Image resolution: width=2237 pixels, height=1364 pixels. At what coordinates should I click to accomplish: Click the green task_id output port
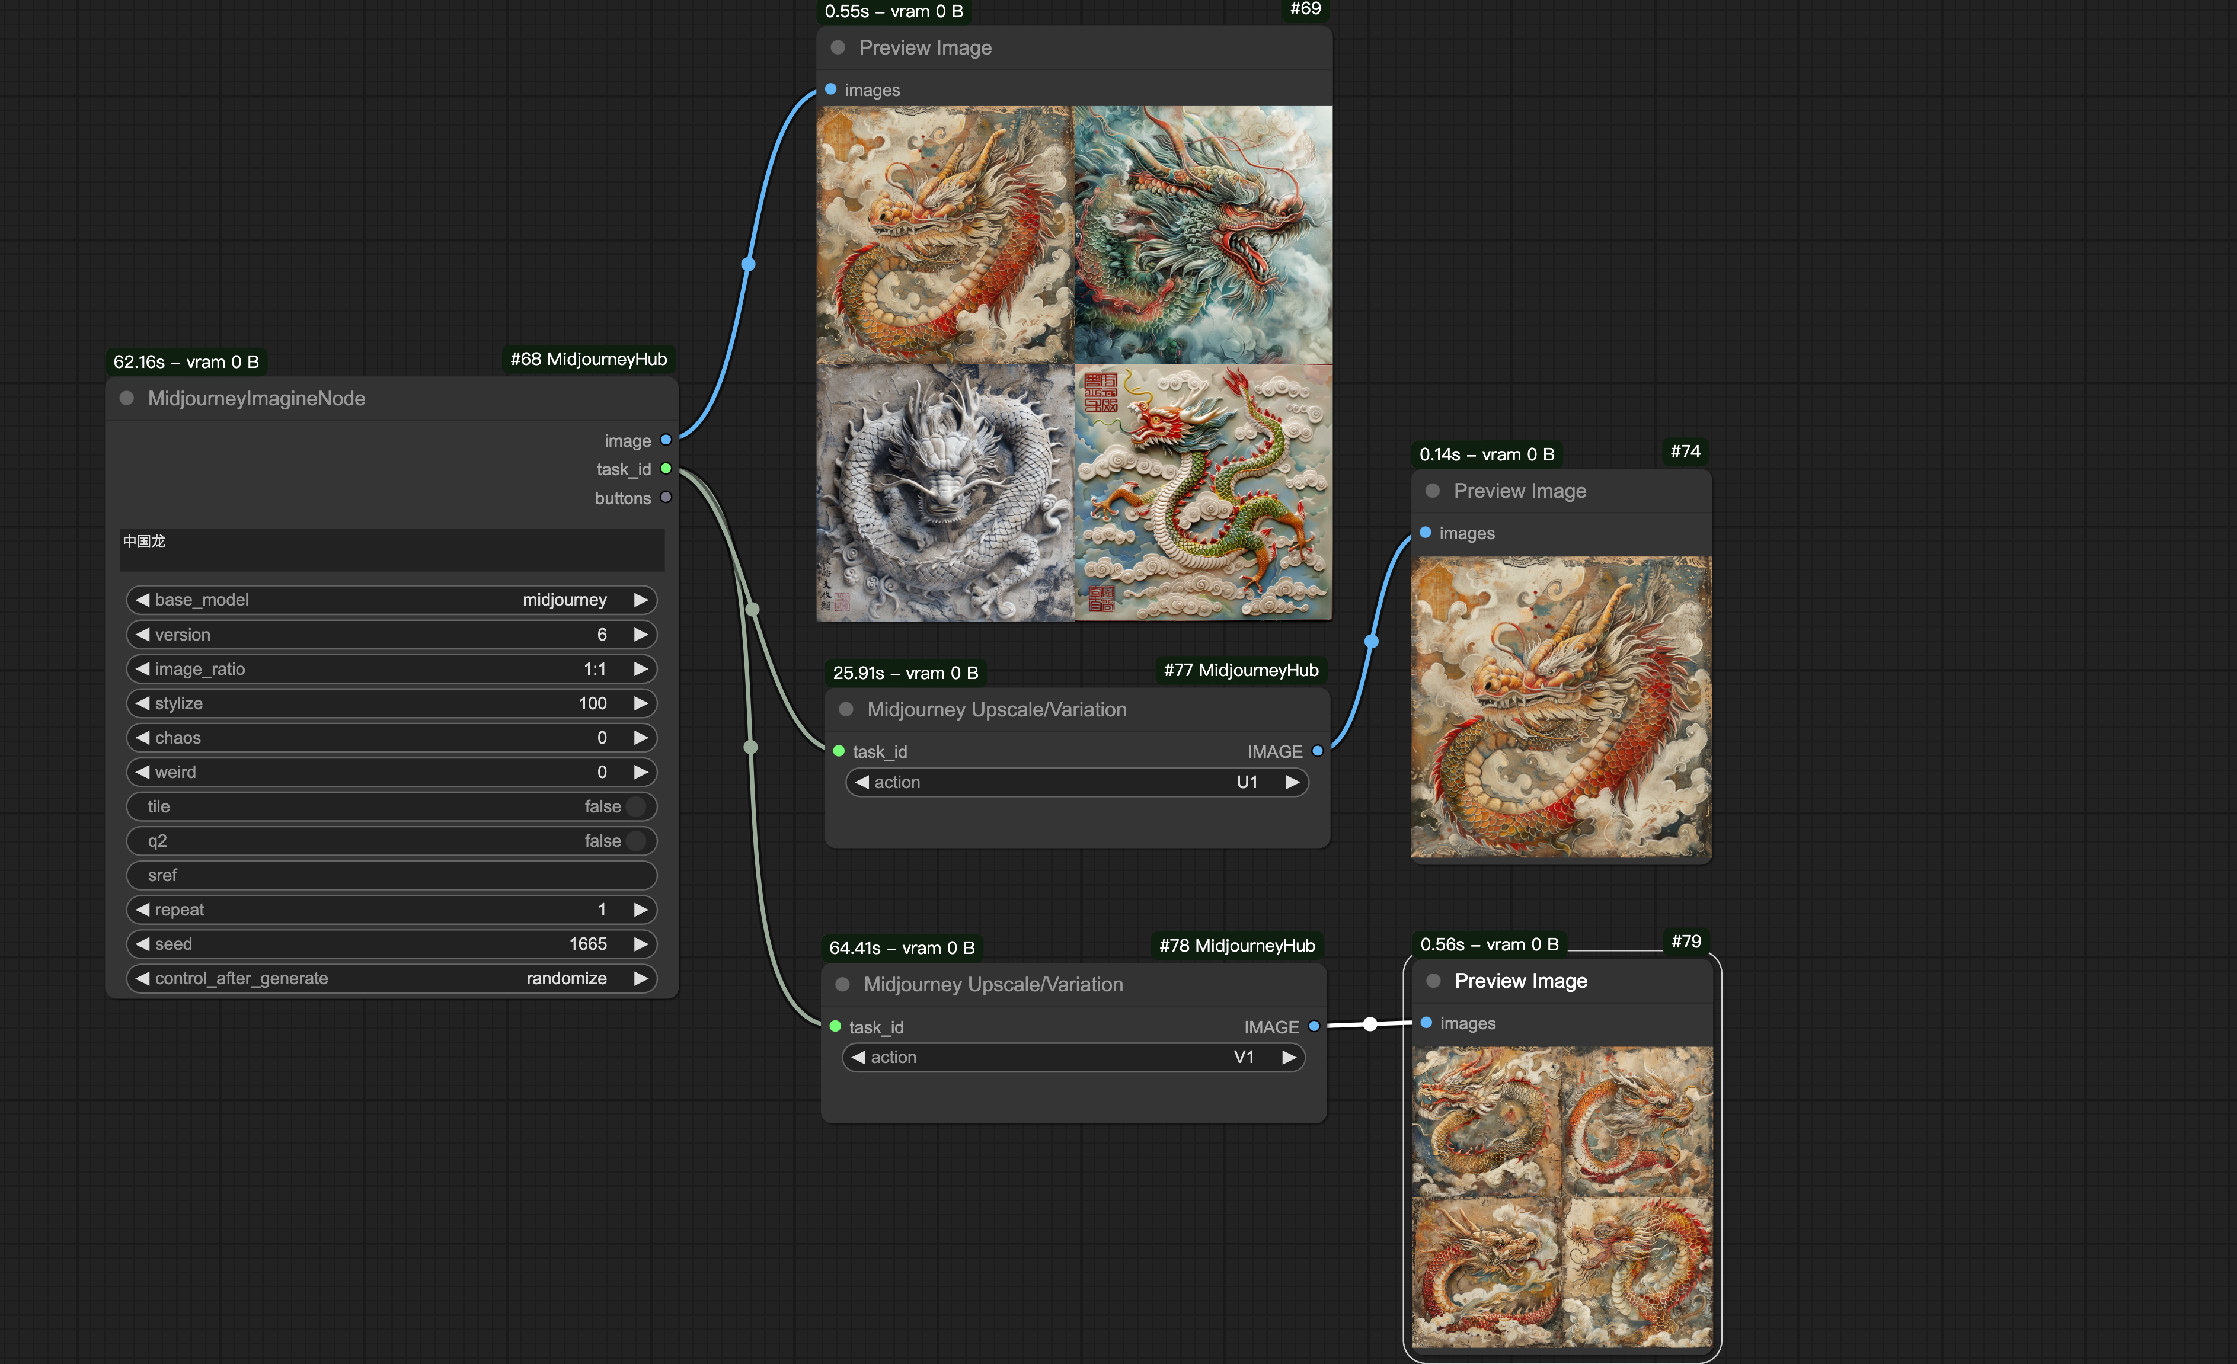(666, 468)
